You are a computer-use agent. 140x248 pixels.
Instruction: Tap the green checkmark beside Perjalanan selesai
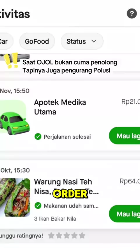pyautogui.click(x=38, y=137)
